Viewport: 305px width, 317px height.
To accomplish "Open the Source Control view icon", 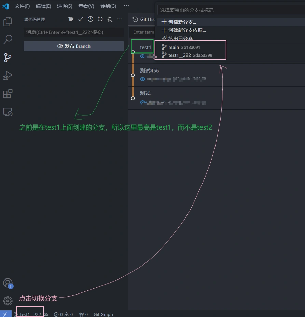I will click(x=8, y=58).
